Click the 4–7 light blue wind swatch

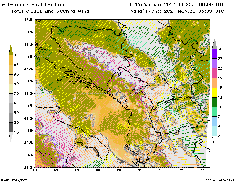(x=214, y=122)
